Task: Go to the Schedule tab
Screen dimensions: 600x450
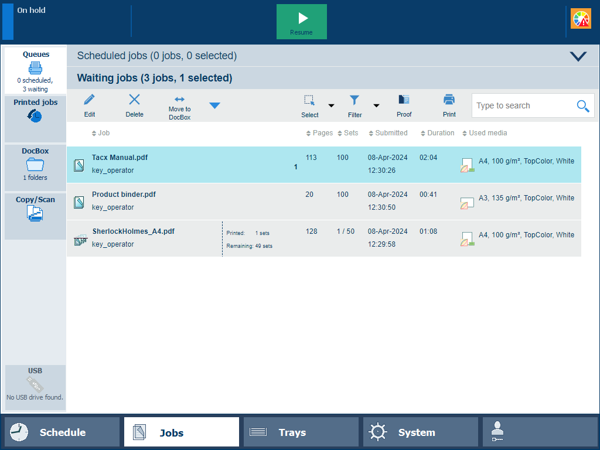Action: [62, 432]
